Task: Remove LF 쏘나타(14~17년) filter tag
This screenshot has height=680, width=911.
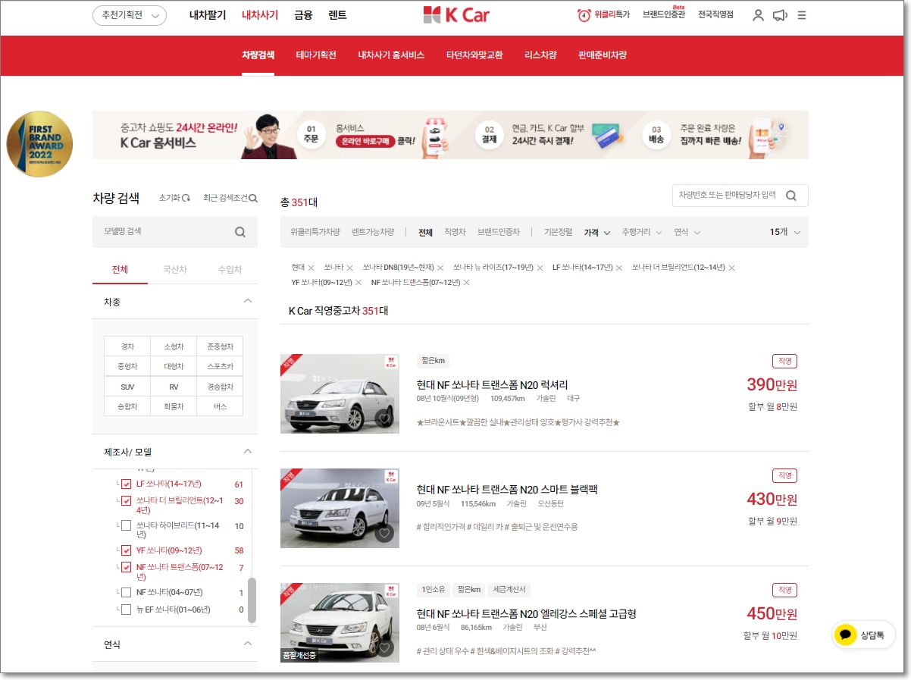Action: coord(619,268)
